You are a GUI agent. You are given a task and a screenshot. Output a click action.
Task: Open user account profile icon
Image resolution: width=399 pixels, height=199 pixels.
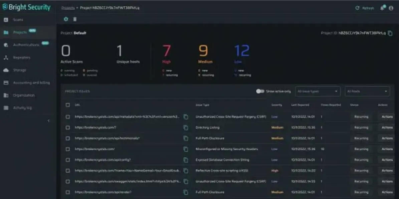tap(391, 8)
